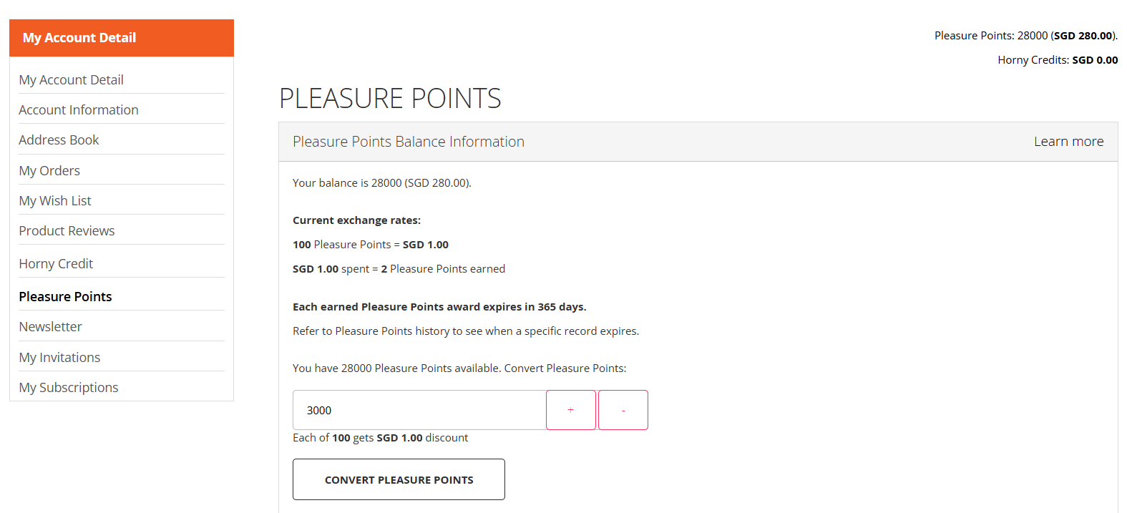Open My Subscriptions

[x=69, y=388]
